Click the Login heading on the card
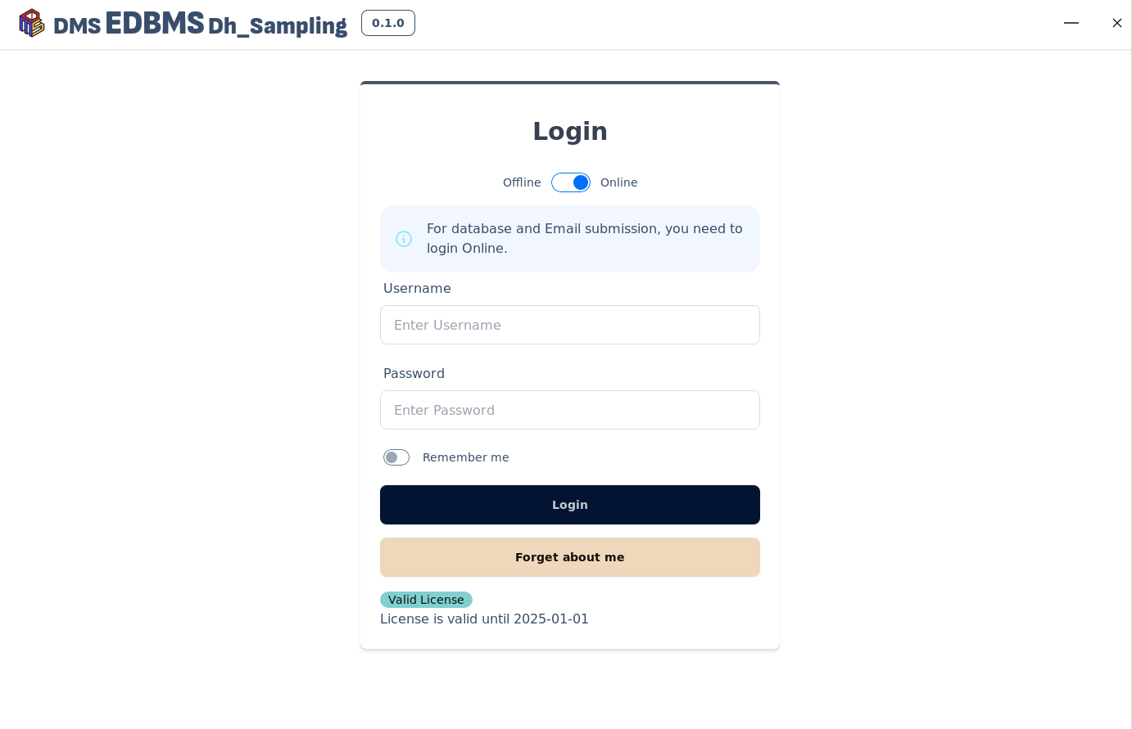Image resolution: width=1132 pixels, height=729 pixels. pos(570,131)
